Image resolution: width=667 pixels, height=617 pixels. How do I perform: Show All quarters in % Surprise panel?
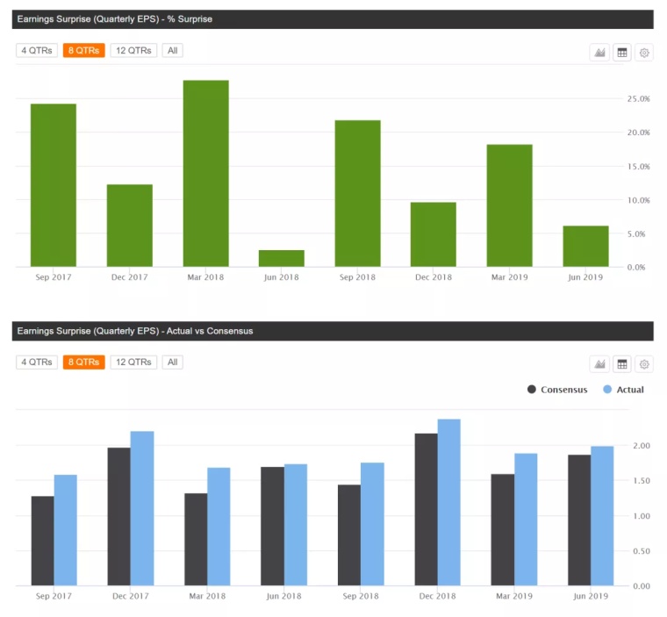[x=173, y=51]
